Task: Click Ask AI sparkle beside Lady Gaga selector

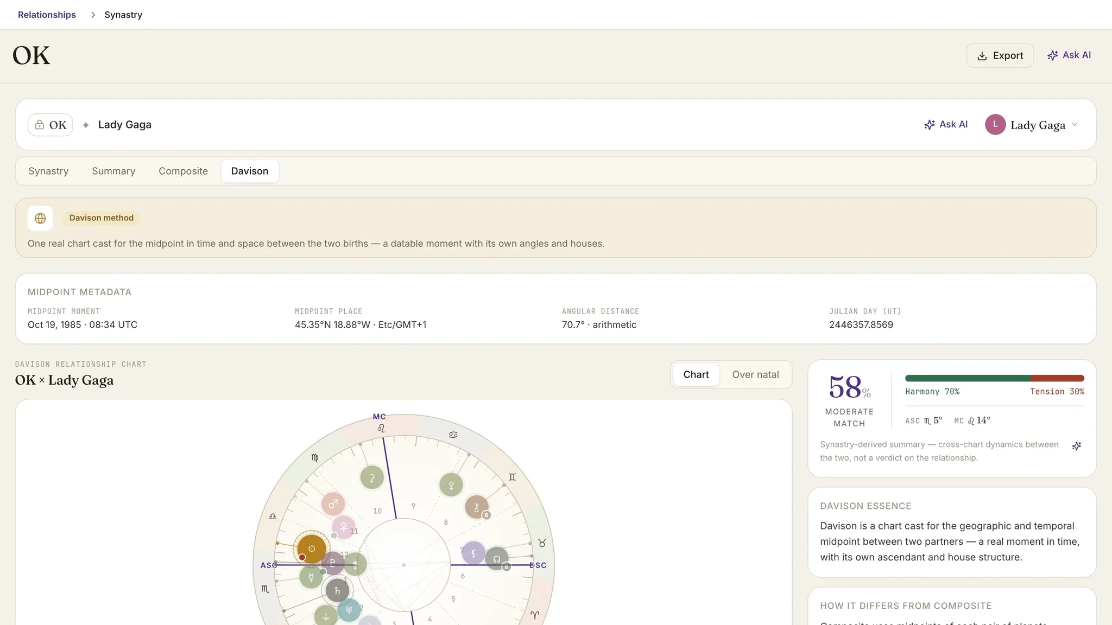Action: [930, 125]
